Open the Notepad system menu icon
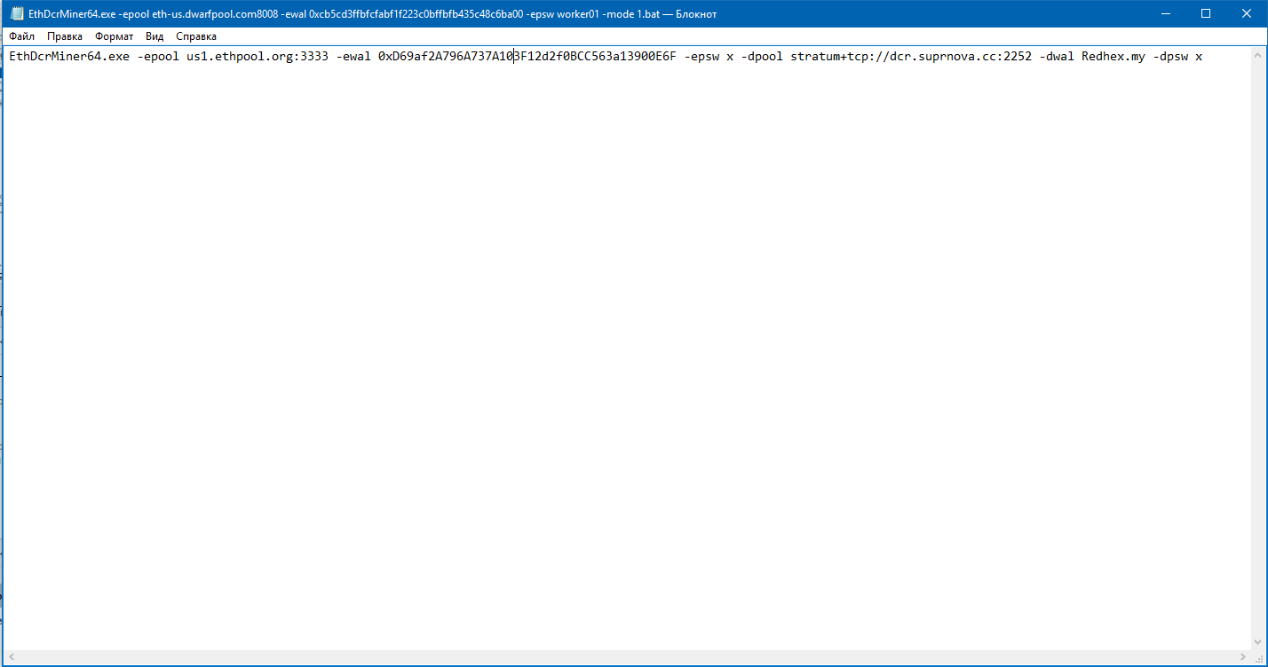 coord(17,13)
